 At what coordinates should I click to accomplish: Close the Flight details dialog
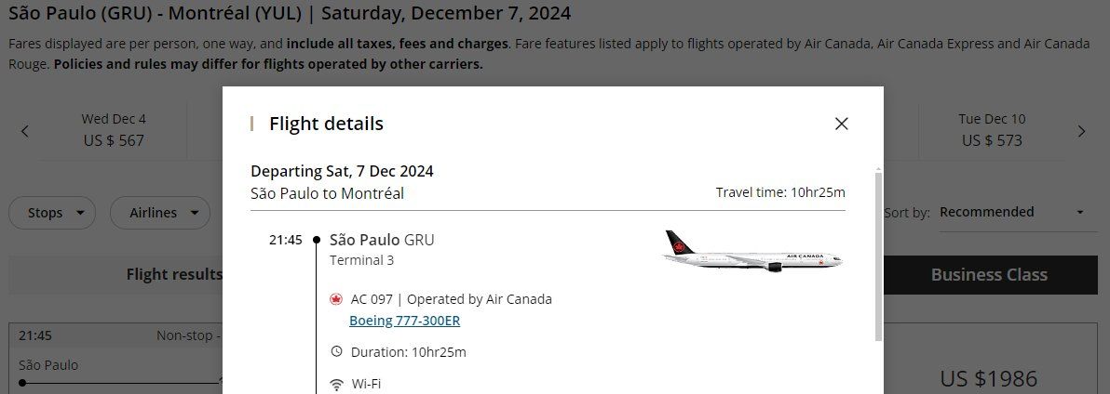click(x=841, y=124)
